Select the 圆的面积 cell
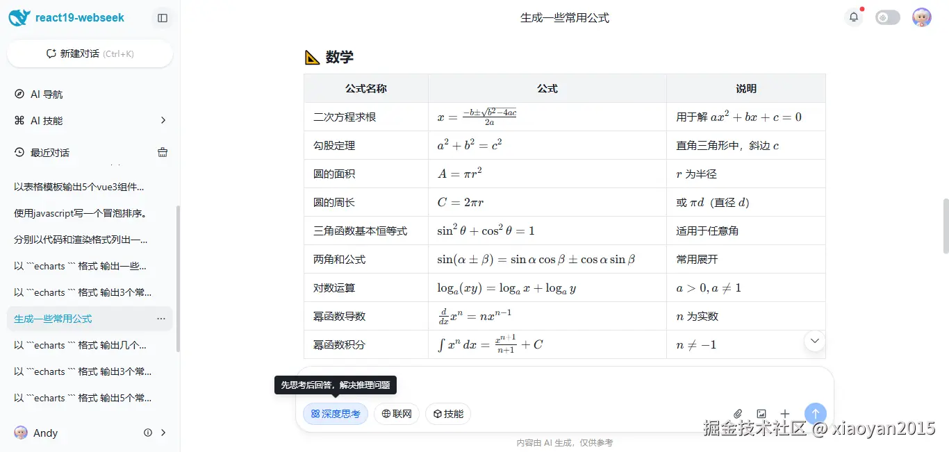The image size is (949, 452). point(366,174)
